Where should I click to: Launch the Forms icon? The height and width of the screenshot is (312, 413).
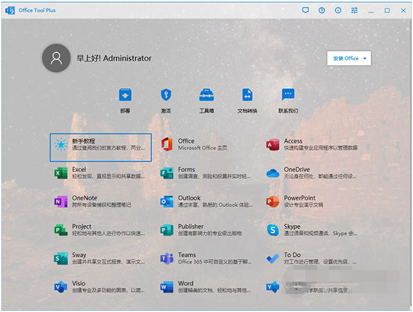tap(167, 173)
